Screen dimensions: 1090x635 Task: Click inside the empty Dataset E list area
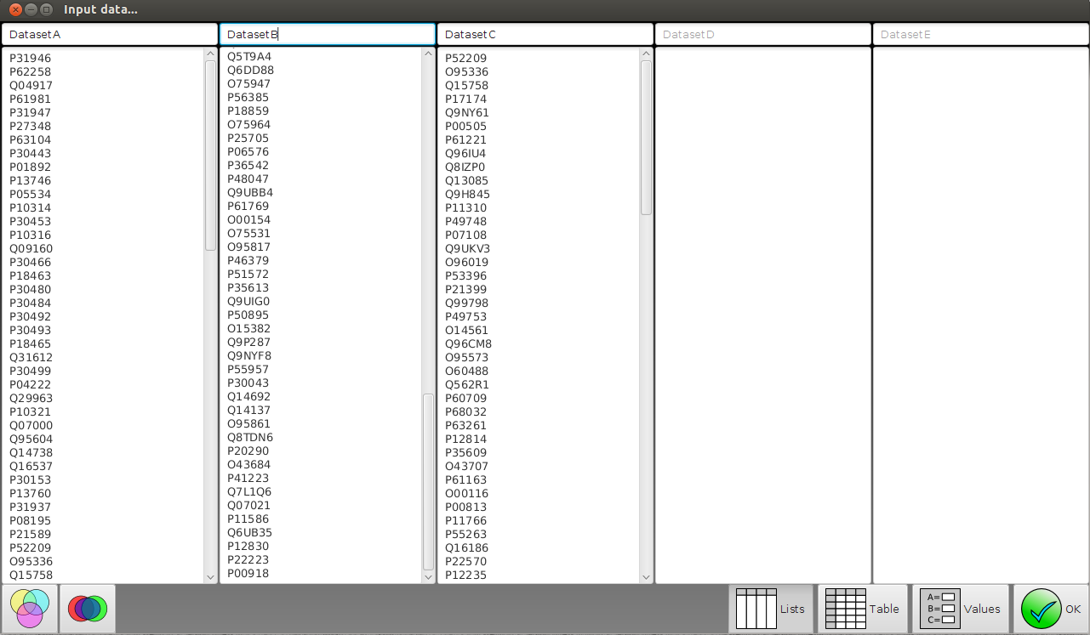pos(981,315)
